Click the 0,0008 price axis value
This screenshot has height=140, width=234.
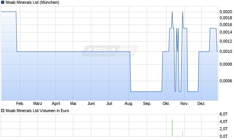(x=226, y=64)
